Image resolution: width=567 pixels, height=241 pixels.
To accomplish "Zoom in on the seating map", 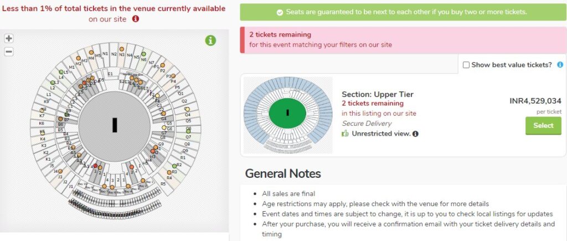I will point(9,38).
